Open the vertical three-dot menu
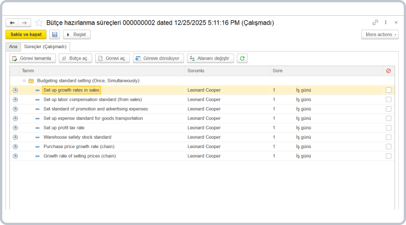Screen dimensions: 406x225 coord(386,22)
